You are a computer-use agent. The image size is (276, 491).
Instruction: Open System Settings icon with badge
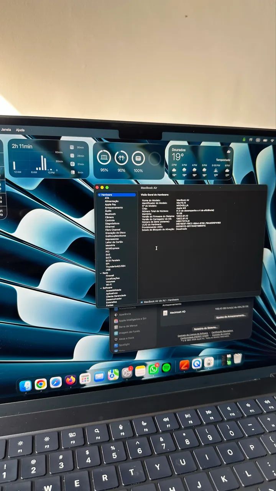[x=127, y=372]
